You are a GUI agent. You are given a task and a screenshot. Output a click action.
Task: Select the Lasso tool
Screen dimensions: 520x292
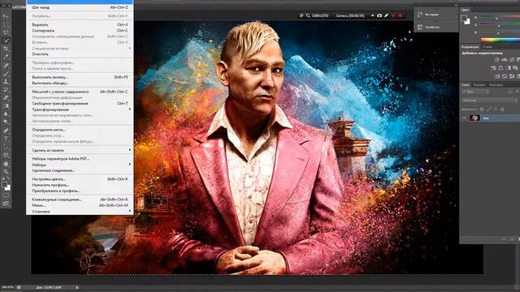click(x=6, y=32)
